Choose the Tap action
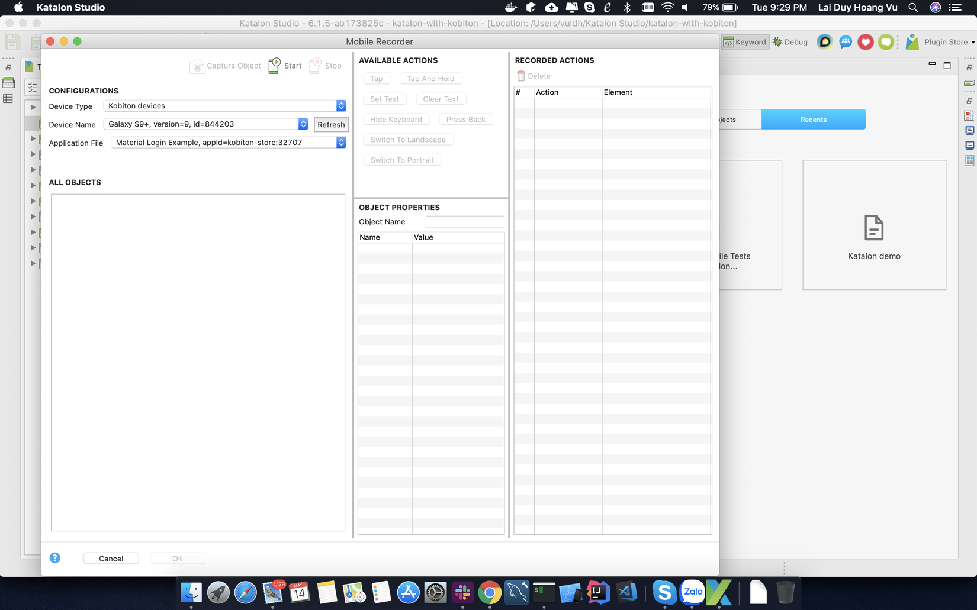This screenshot has width=977, height=610. point(377,79)
